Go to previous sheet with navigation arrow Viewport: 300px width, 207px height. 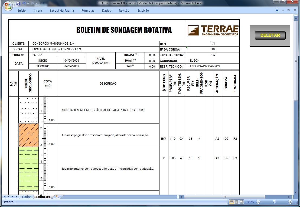pyautogui.click(x=9, y=197)
